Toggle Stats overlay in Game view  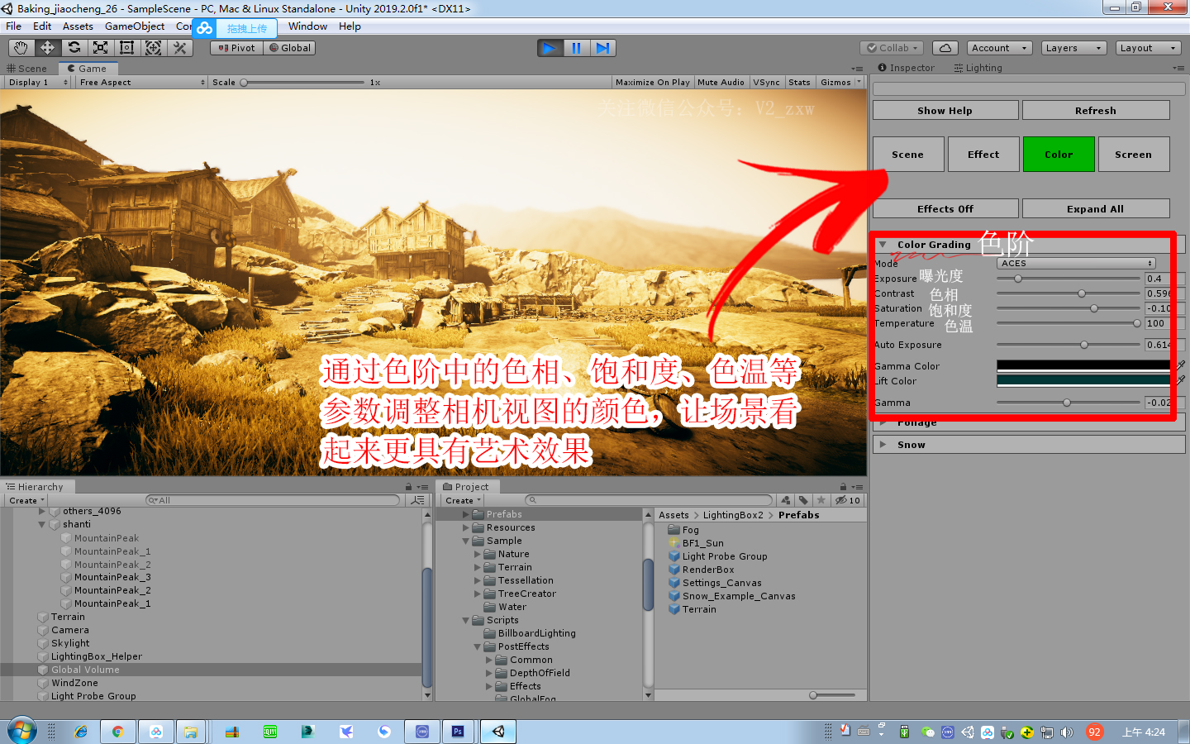pos(799,82)
